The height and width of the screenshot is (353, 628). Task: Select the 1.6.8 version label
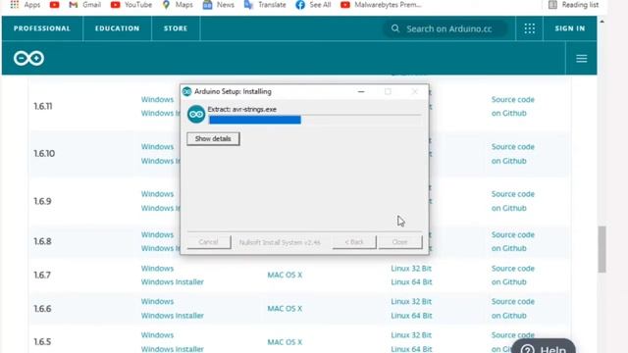42,242
